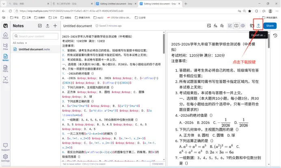Click the file icon left of export
This screenshot has width=281, height=168.
pos(252,26)
